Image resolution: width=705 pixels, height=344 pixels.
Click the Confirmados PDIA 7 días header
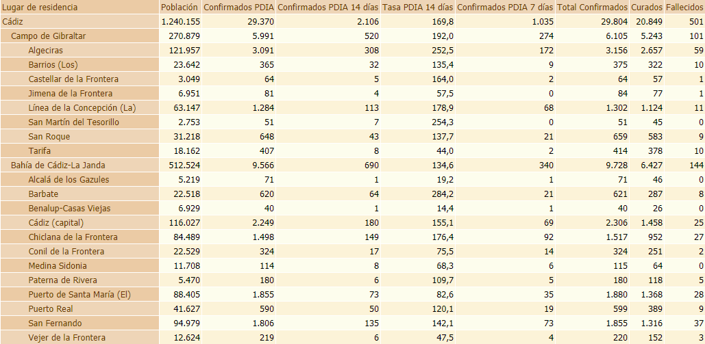click(505, 8)
